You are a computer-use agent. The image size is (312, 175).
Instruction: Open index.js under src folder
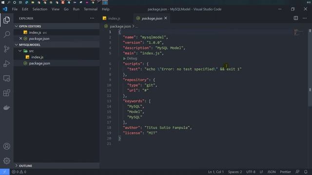[x=57, y=57]
